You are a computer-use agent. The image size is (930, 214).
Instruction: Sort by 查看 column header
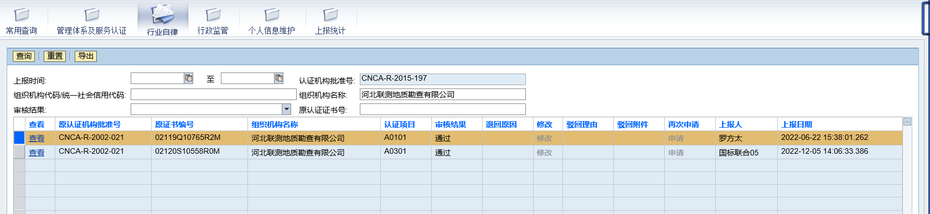pos(37,124)
